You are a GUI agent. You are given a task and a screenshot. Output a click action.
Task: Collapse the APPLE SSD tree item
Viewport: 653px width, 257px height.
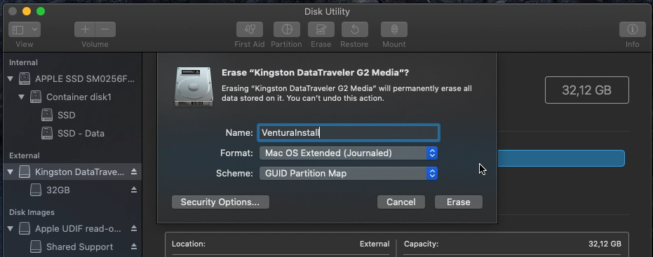[x=11, y=78]
